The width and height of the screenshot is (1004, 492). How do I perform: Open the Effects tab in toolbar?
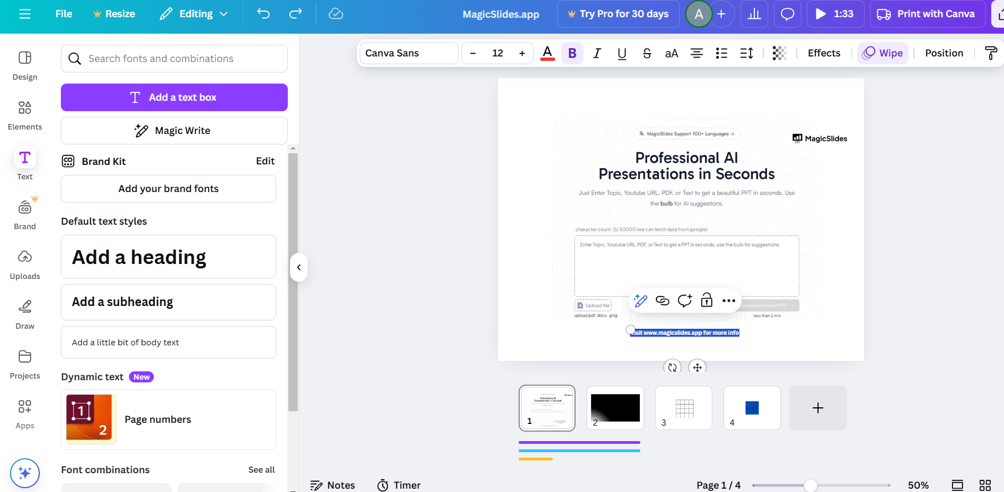[x=824, y=53]
